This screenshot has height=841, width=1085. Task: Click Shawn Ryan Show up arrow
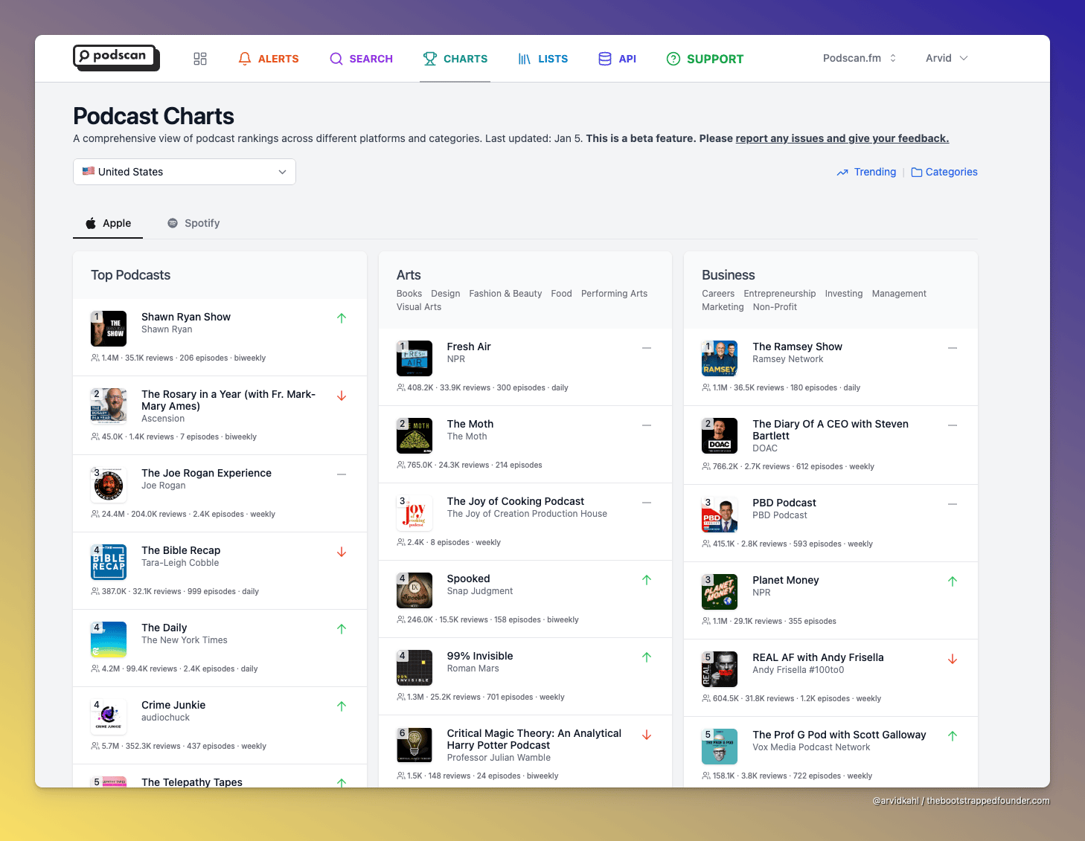click(x=342, y=318)
